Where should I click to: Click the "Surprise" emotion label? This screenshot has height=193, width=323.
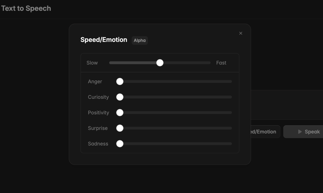[98, 128]
